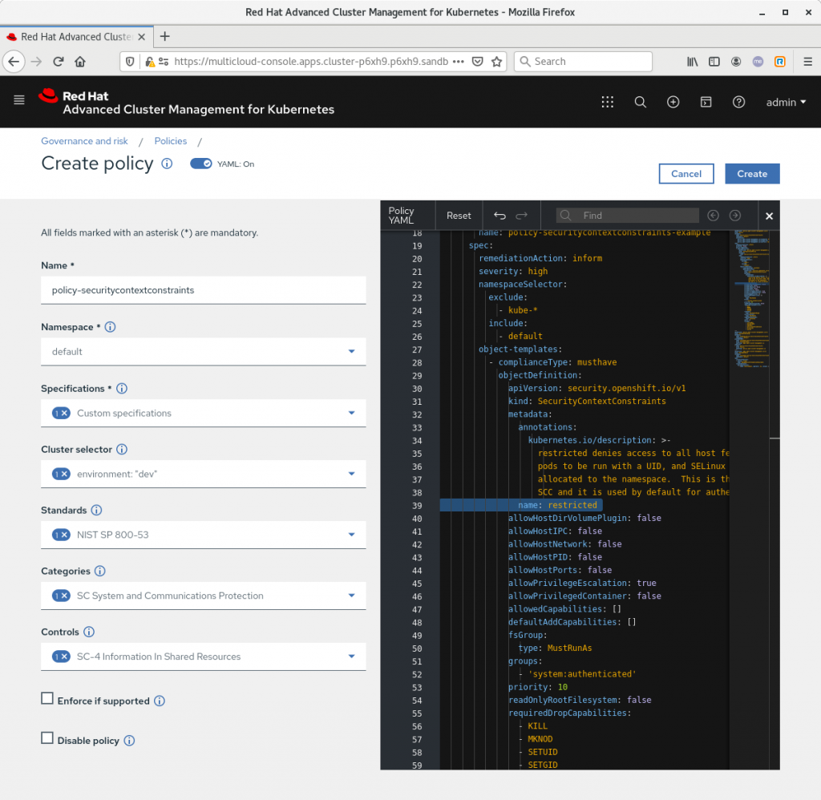Open the Firefox Library icon
This screenshot has height=800, width=821.
(692, 61)
